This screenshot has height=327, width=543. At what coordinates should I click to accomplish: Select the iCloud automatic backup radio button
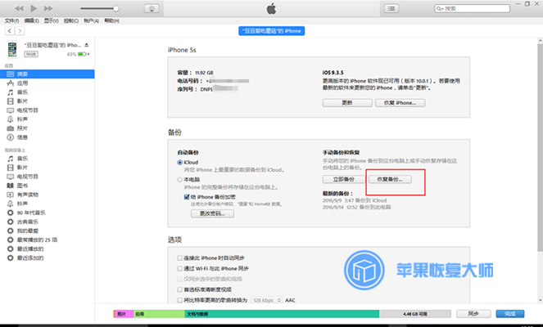point(179,162)
